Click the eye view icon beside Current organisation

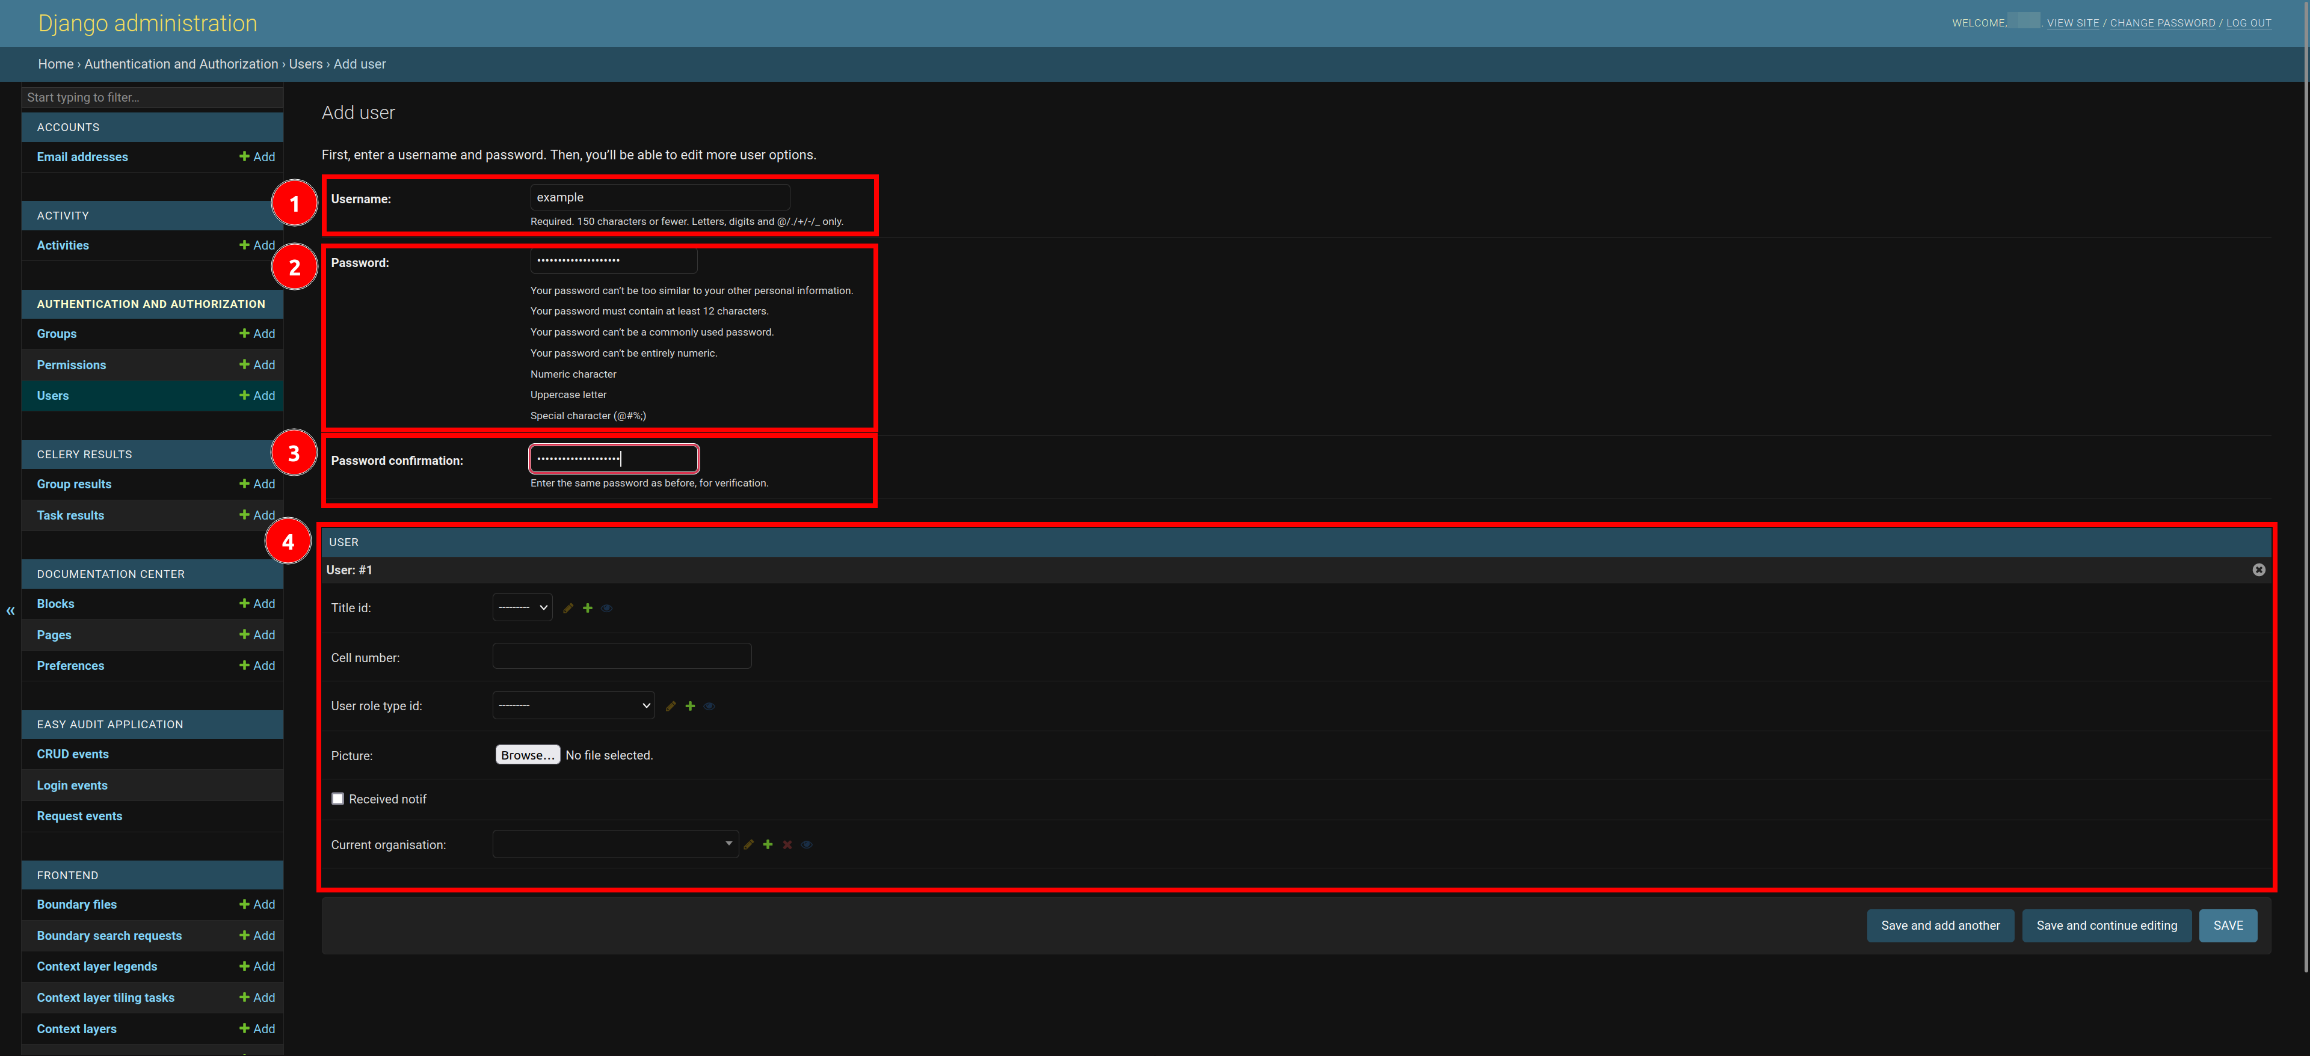tap(807, 844)
